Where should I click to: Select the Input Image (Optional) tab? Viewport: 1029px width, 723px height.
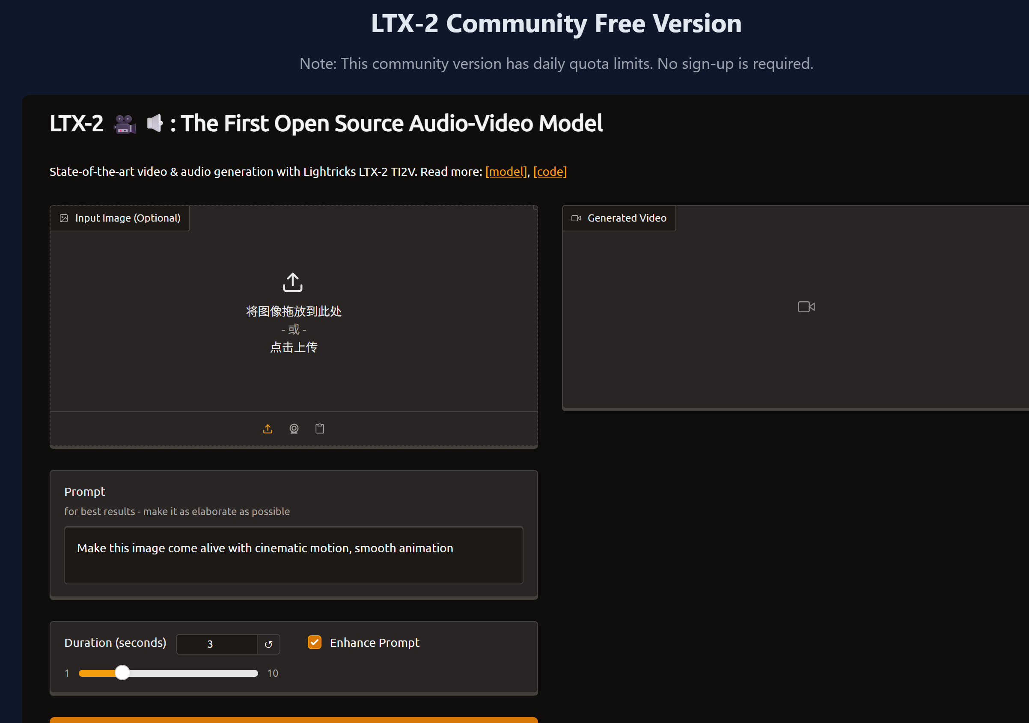coord(120,218)
